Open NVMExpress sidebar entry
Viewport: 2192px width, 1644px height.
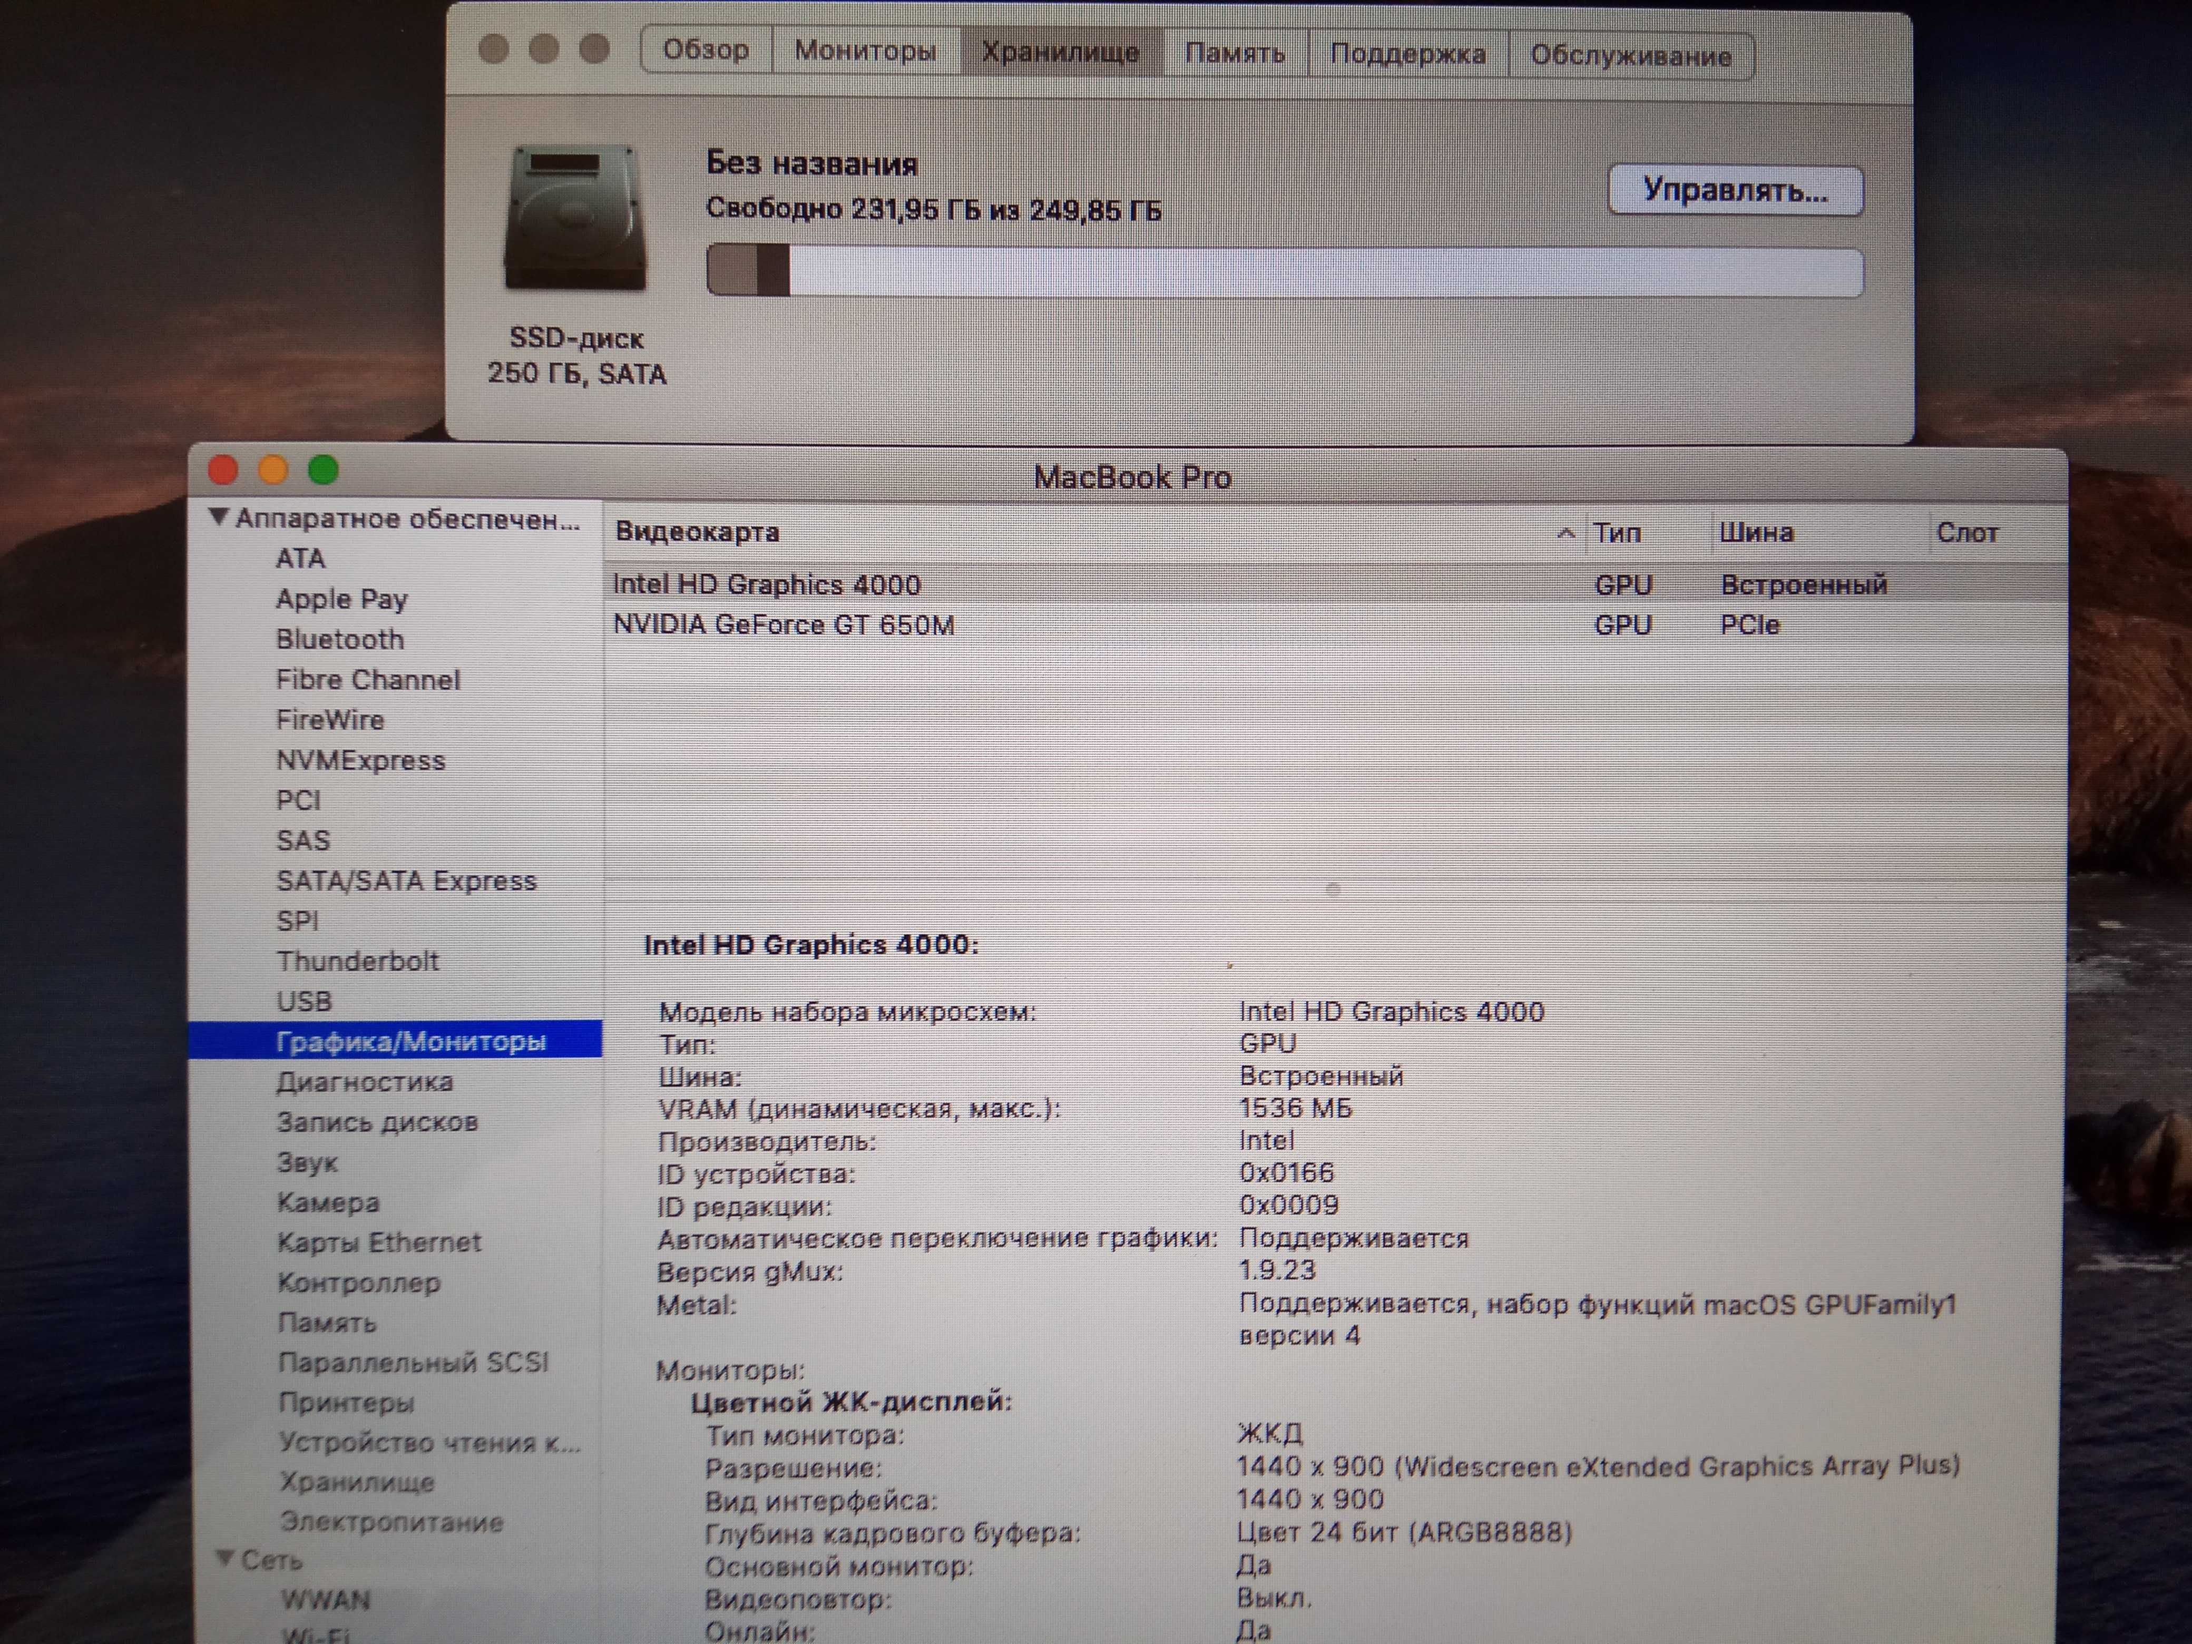point(361,760)
